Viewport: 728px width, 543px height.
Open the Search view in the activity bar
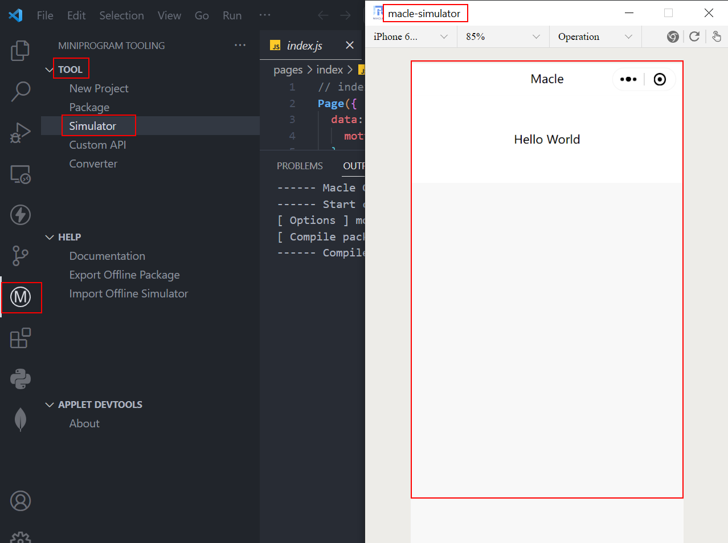coord(21,91)
